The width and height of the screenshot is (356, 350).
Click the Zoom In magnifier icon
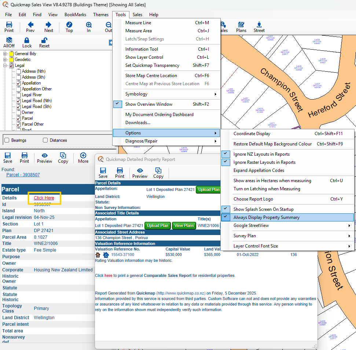point(89,25)
